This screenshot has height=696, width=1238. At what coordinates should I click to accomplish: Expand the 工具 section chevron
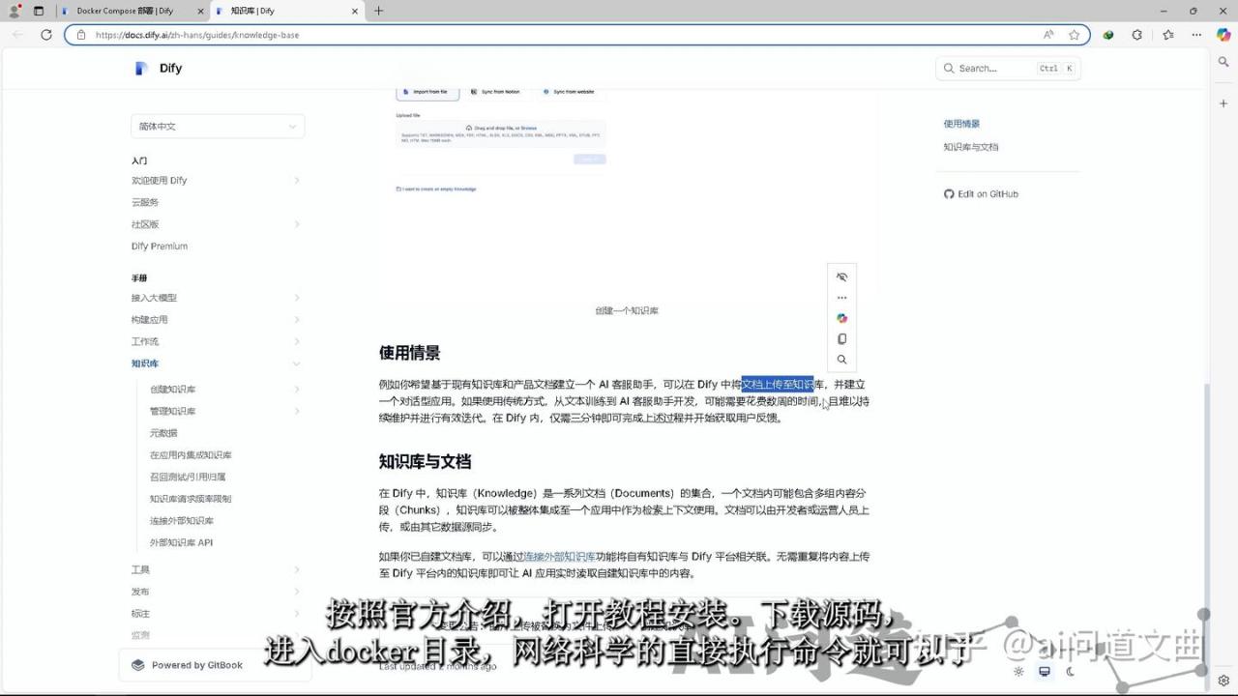click(296, 570)
